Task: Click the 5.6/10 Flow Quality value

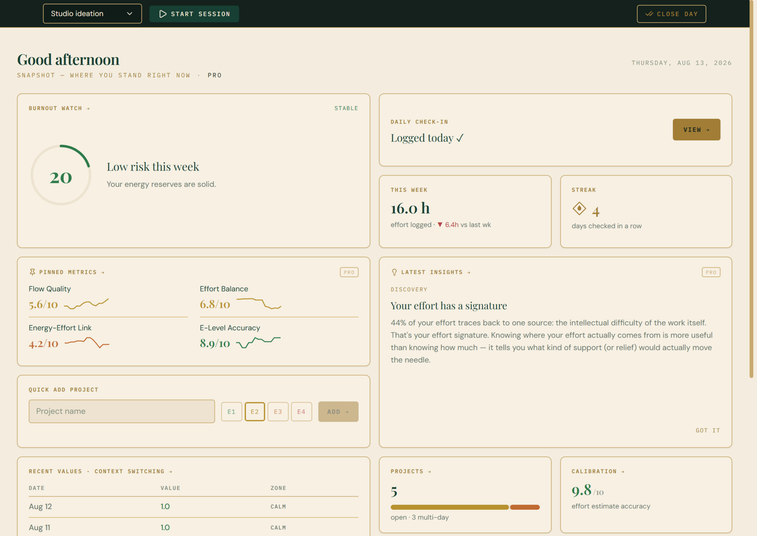Action: point(43,304)
